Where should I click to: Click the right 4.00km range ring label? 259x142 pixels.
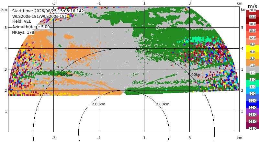pyautogui.click(x=195, y=75)
